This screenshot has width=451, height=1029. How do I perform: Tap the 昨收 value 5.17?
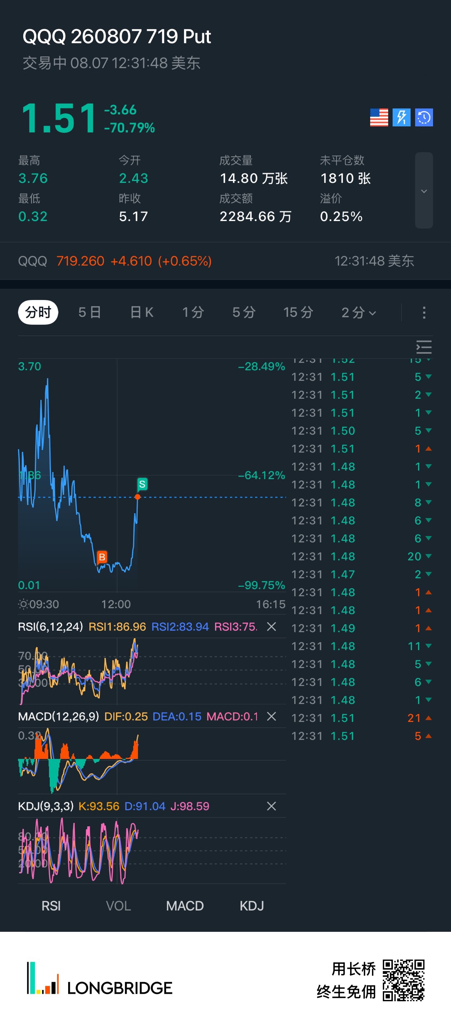pos(133,216)
